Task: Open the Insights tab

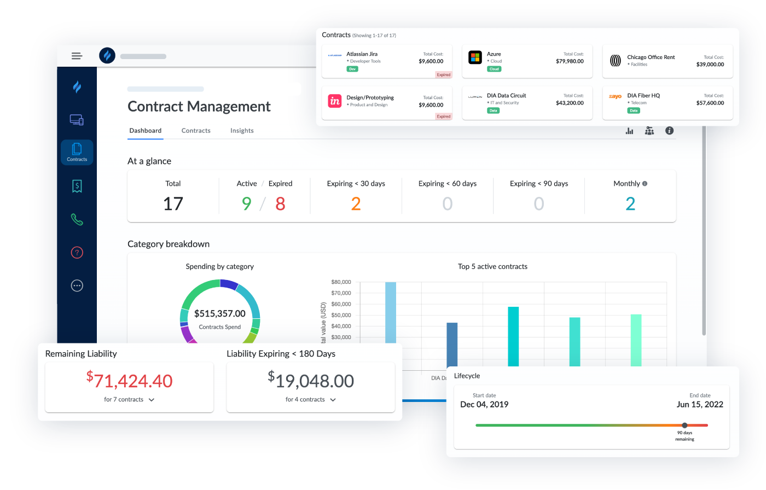Action: 242,131
